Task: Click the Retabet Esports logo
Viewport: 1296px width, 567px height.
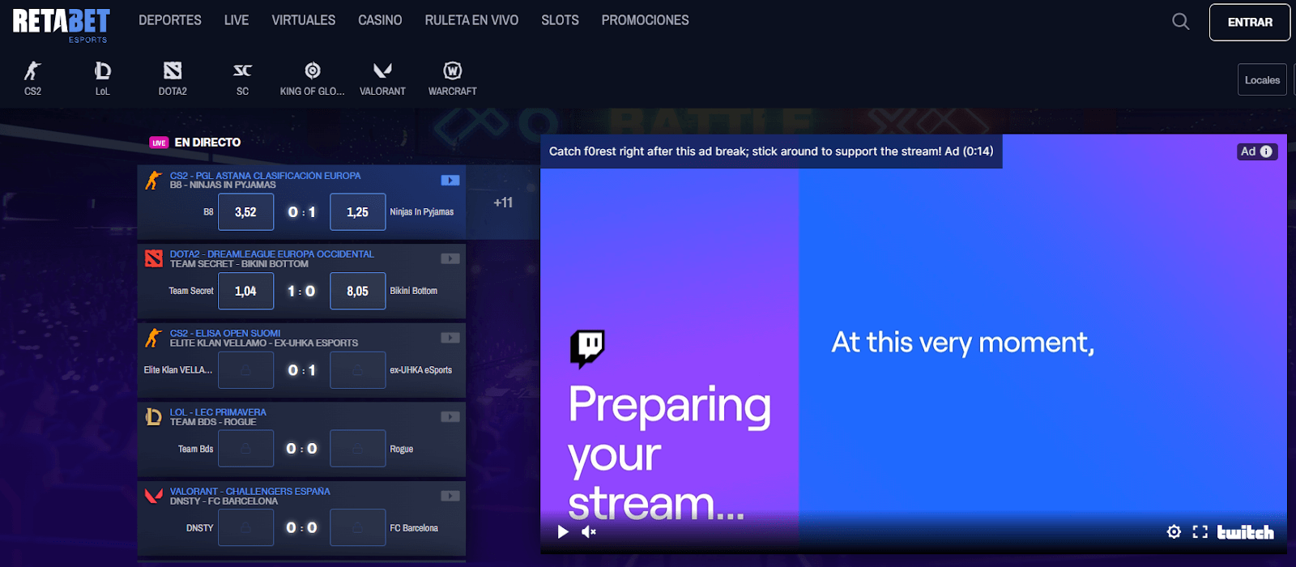Action: click(x=61, y=24)
